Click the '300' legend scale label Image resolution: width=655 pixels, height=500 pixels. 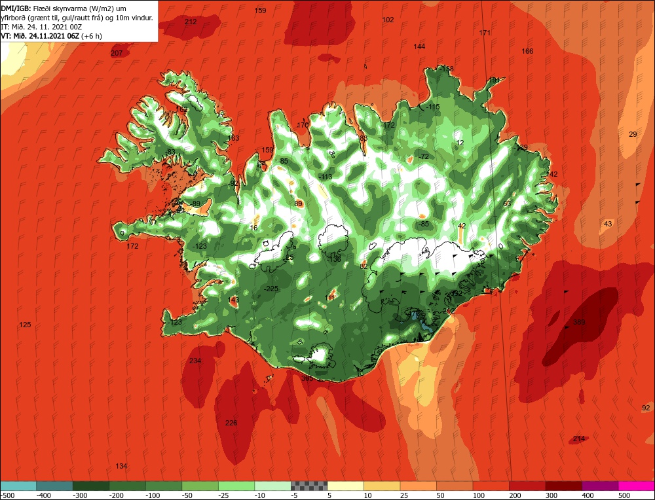point(551,495)
